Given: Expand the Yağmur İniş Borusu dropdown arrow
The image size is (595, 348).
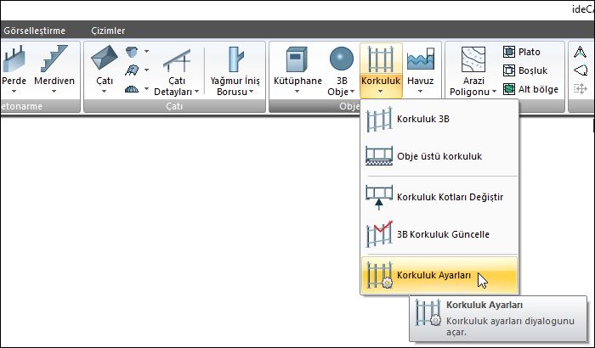Looking at the screenshot, I should pyautogui.click(x=251, y=92).
